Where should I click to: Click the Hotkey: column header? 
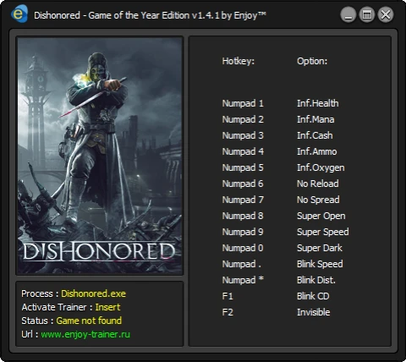point(238,61)
